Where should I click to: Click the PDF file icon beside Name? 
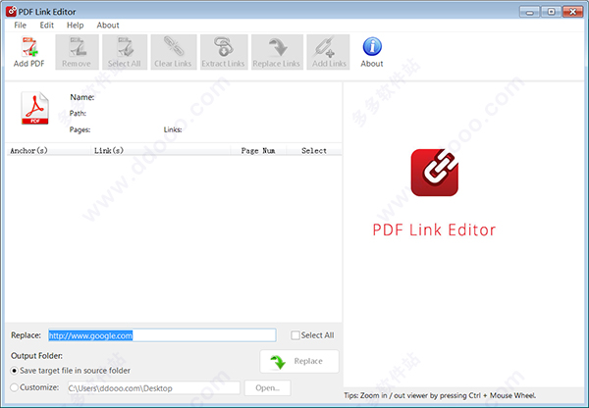(35, 108)
